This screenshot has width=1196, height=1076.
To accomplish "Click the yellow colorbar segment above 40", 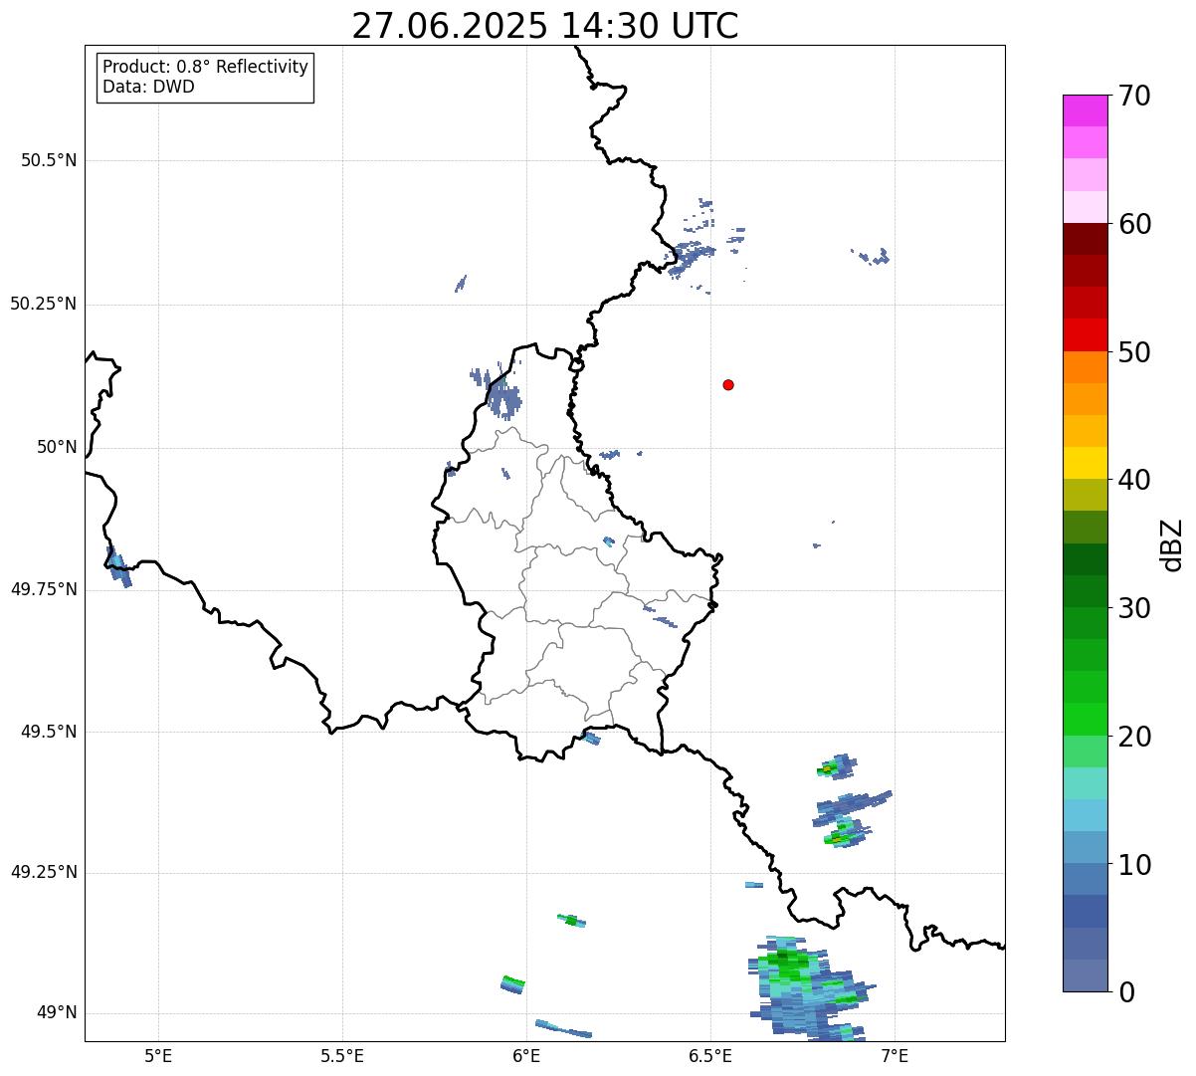I will click(1085, 463).
